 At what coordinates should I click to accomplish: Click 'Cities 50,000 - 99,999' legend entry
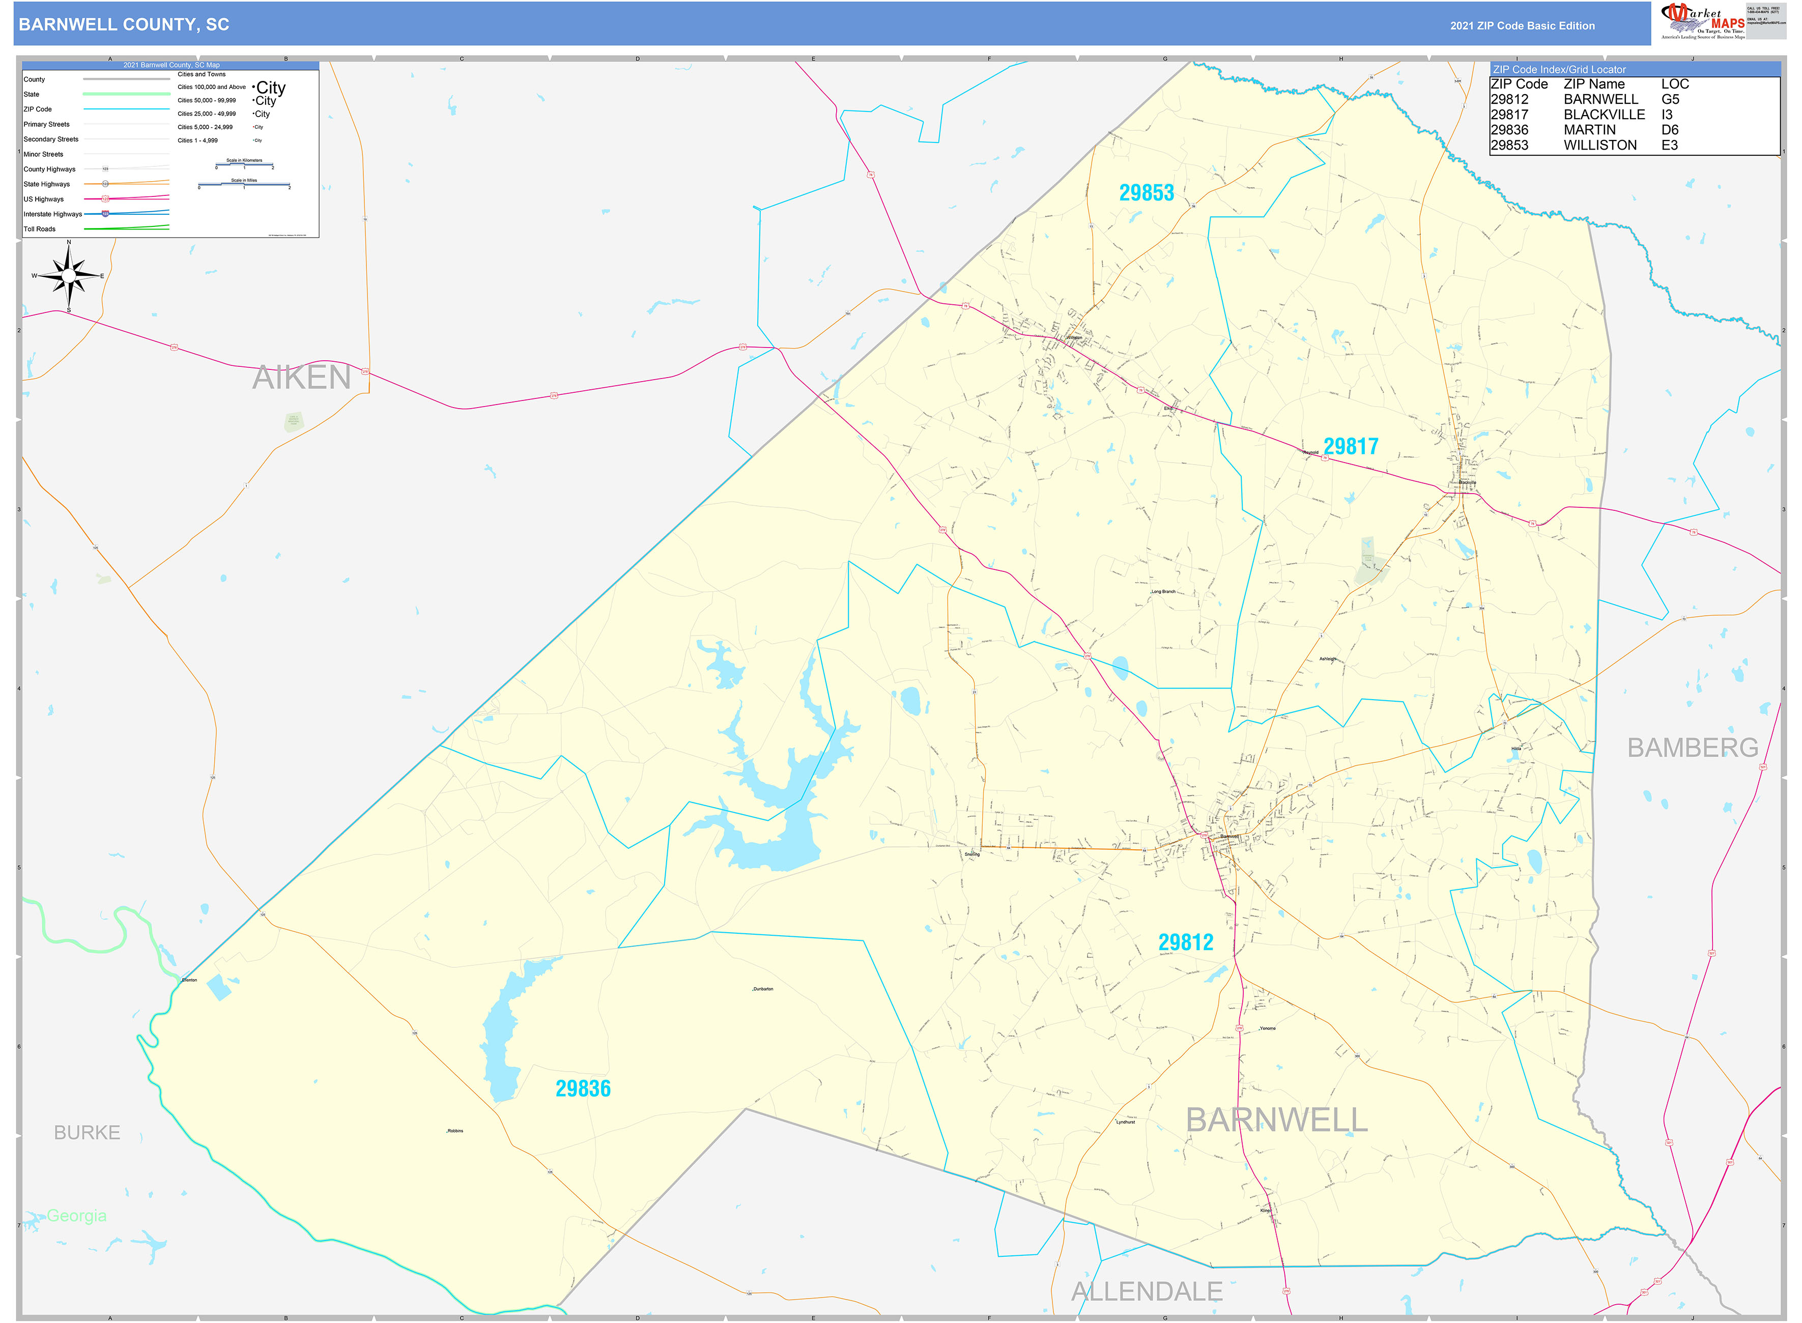click(207, 101)
